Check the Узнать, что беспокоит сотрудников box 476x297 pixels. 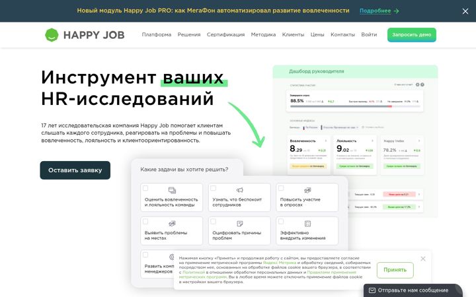click(213, 188)
